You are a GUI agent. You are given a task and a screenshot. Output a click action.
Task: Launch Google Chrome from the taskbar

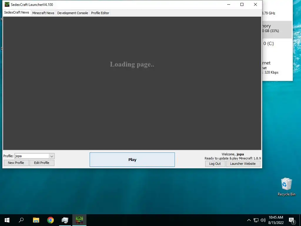tap(51, 220)
